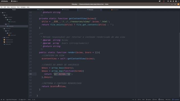Open the Help menu
The image size is (180, 101).
pyautogui.click(x=28, y=7)
